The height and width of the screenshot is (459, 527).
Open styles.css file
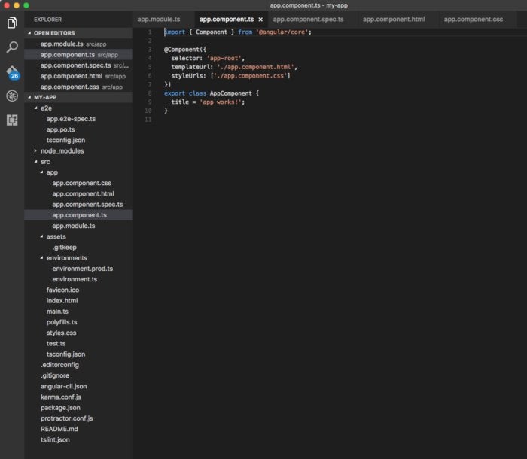point(78,333)
